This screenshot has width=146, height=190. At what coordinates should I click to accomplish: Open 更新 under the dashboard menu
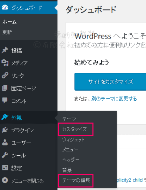click(x=7, y=32)
